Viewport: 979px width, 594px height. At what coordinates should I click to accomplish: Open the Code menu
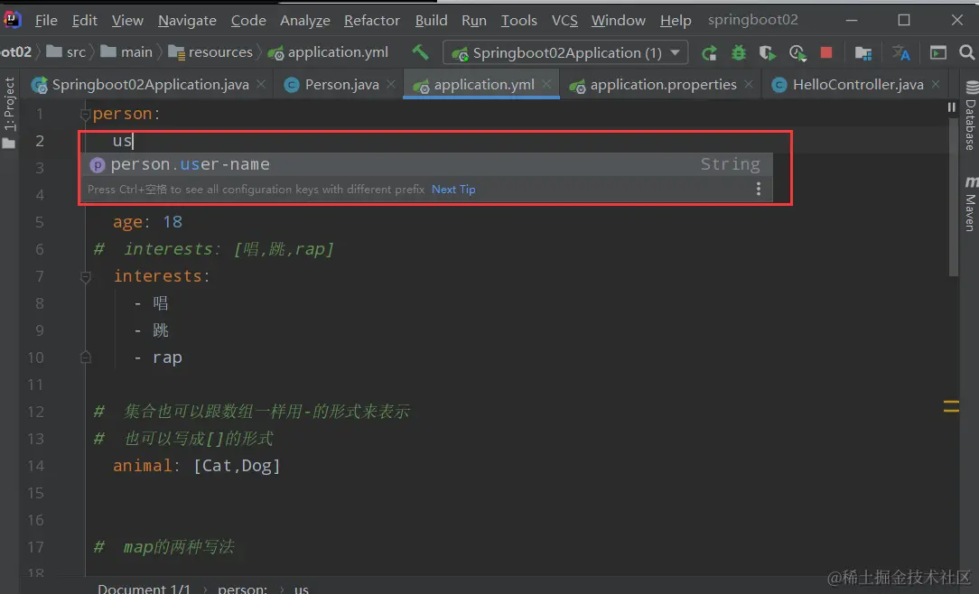point(248,21)
